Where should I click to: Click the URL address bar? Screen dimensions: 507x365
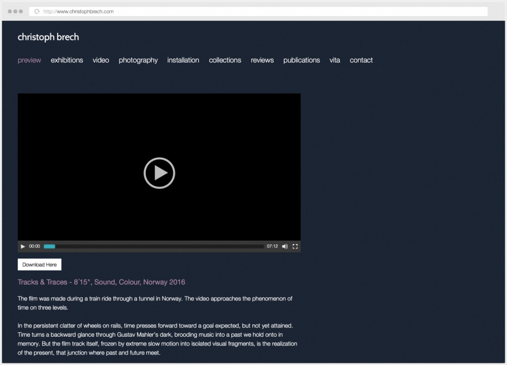coord(258,12)
